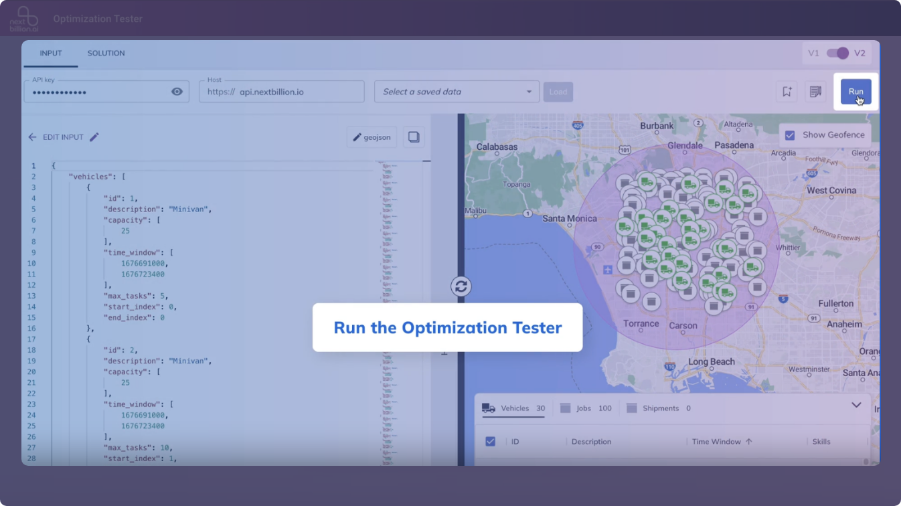
Task: Click the Vehicles panel icon
Action: [x=488, y=408]
